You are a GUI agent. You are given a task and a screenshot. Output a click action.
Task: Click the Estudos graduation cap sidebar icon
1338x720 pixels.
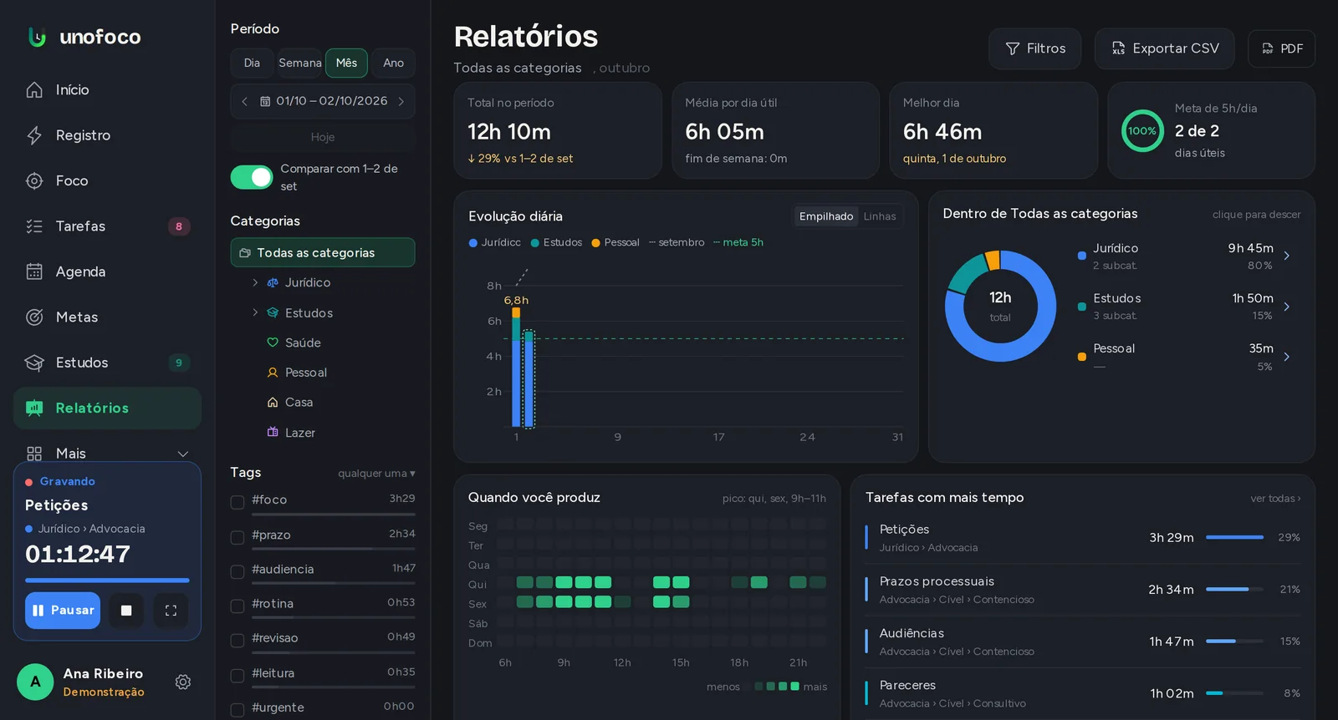(x=34, y=363)
